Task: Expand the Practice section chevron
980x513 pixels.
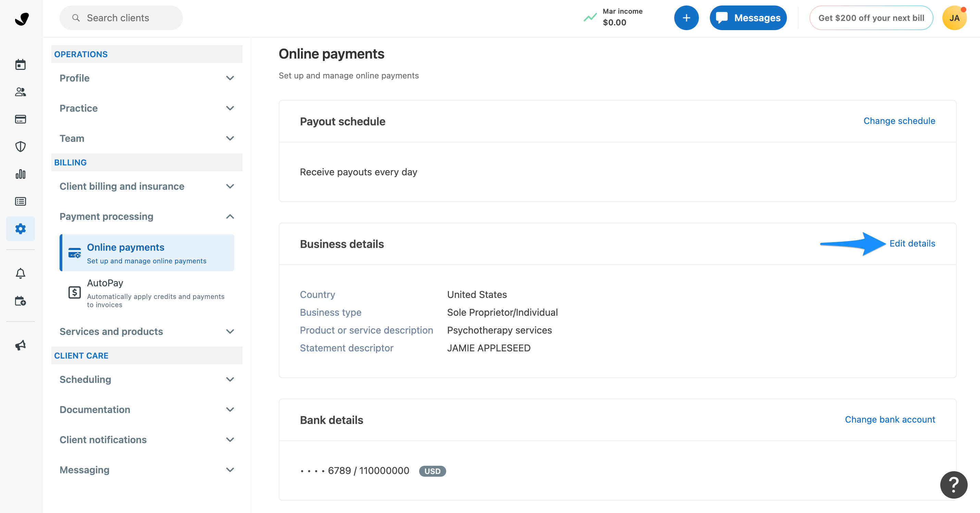Action: 230,108
